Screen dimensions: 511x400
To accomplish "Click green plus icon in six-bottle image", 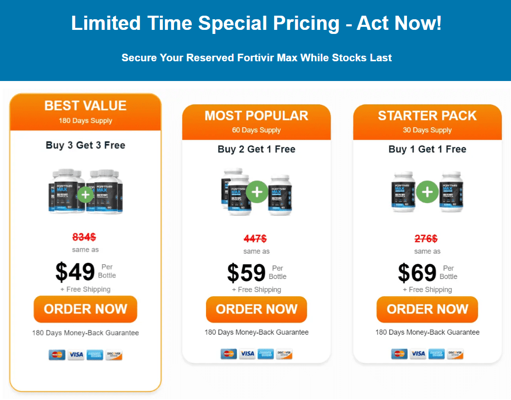I will click(86, 194).
